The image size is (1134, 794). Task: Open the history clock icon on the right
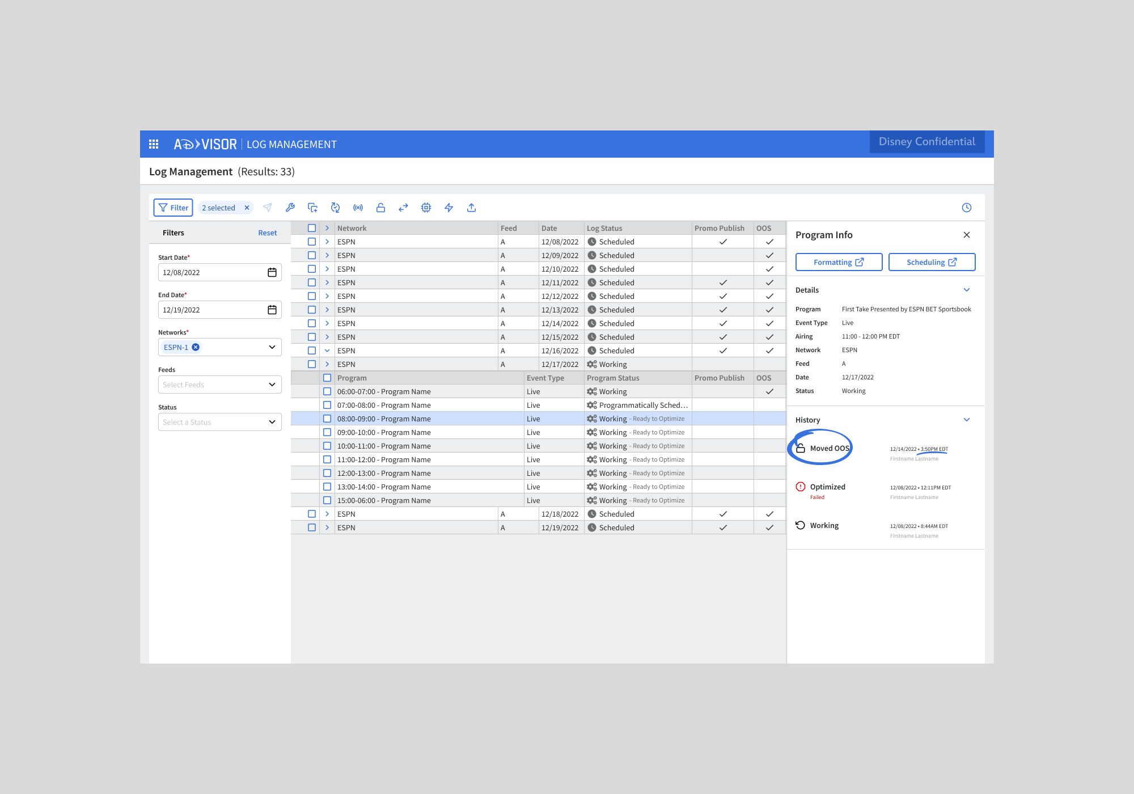[x=967, y=208]
